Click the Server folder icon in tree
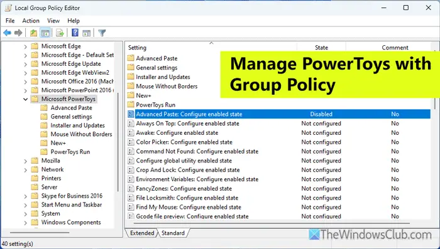Image resolution: width=440 pixels, height=249 pixels. point(35,187)
